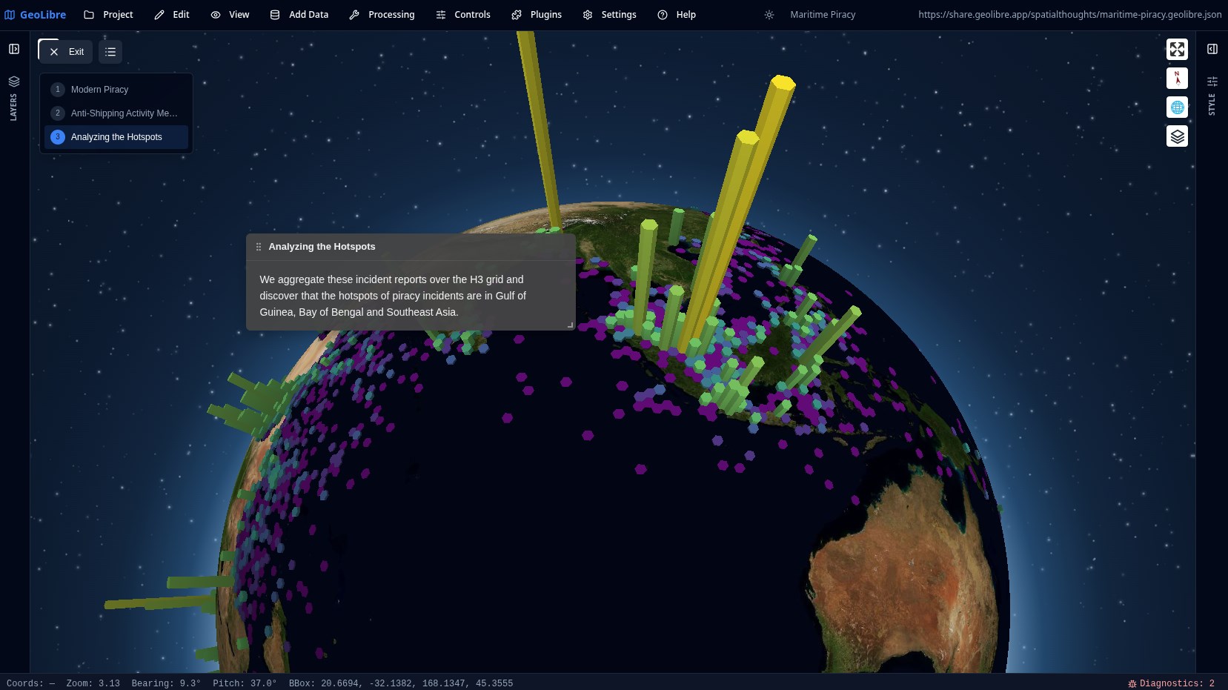
Task: Open the Style panel sliders icon
Action: [1212, 81]
